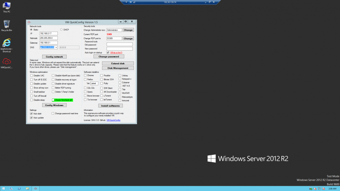
Task: Toggle the green Check/Uncheck all checkbox
Action: point(53,100)
